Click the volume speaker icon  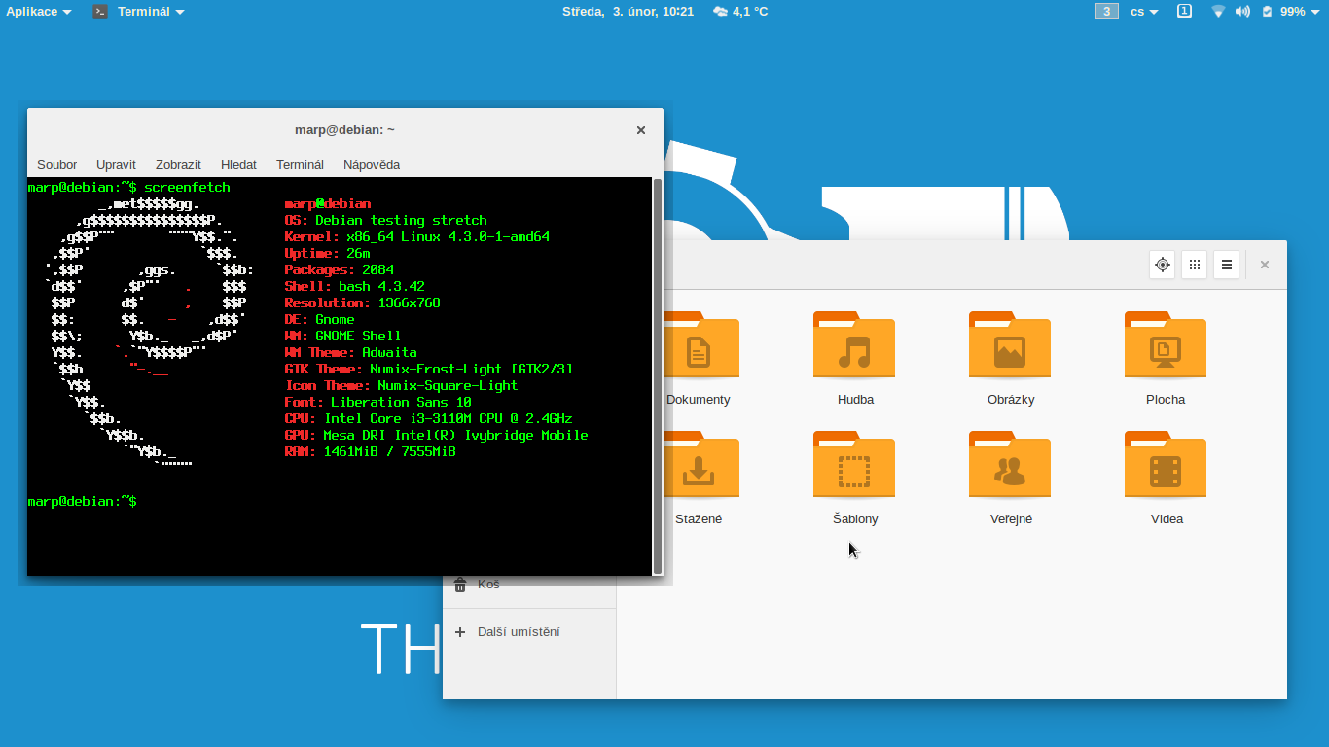point(1242,12)
